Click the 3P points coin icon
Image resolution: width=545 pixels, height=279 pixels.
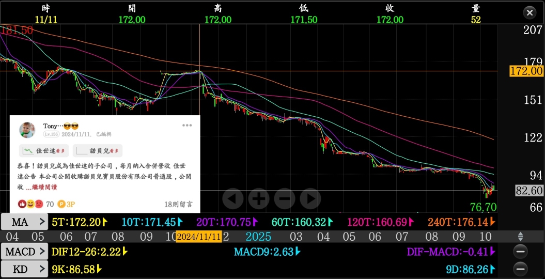[x=61, y=204]
